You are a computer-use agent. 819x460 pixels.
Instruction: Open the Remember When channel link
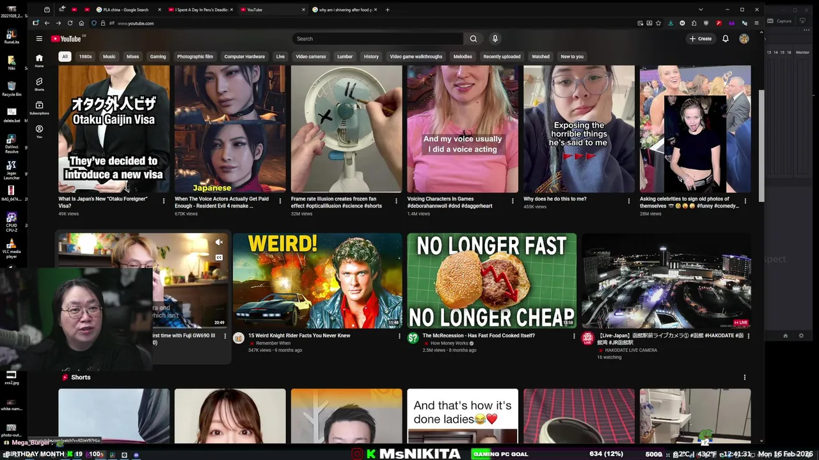273,343
